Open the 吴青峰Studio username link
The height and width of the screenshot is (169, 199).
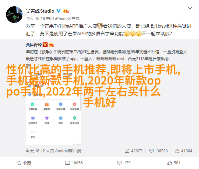click(x=40, y=11)
